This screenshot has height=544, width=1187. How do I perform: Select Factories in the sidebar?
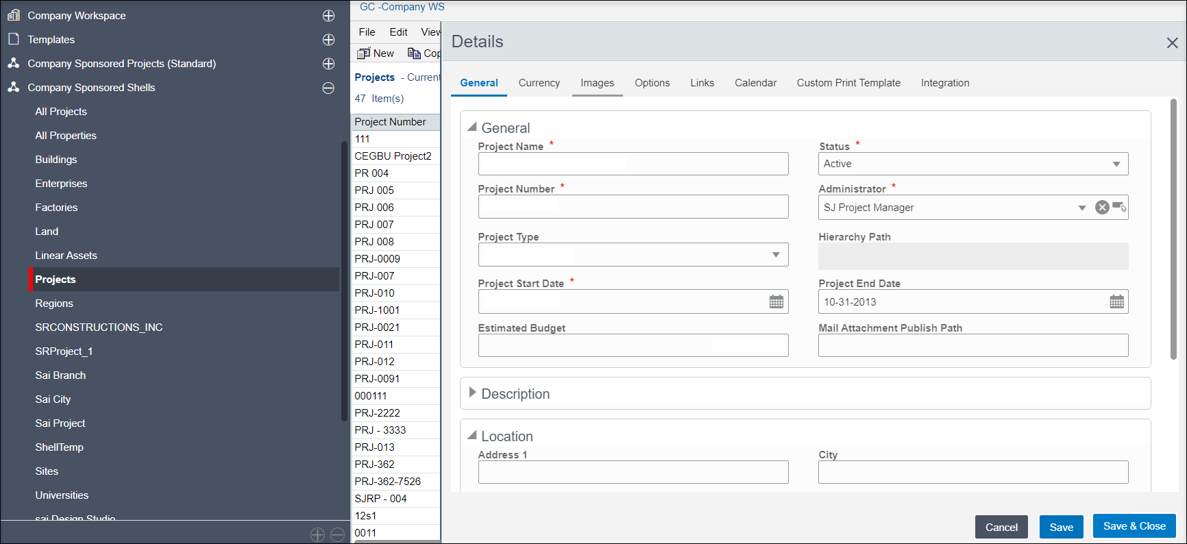pyautogui.click(x=56, y=208)
